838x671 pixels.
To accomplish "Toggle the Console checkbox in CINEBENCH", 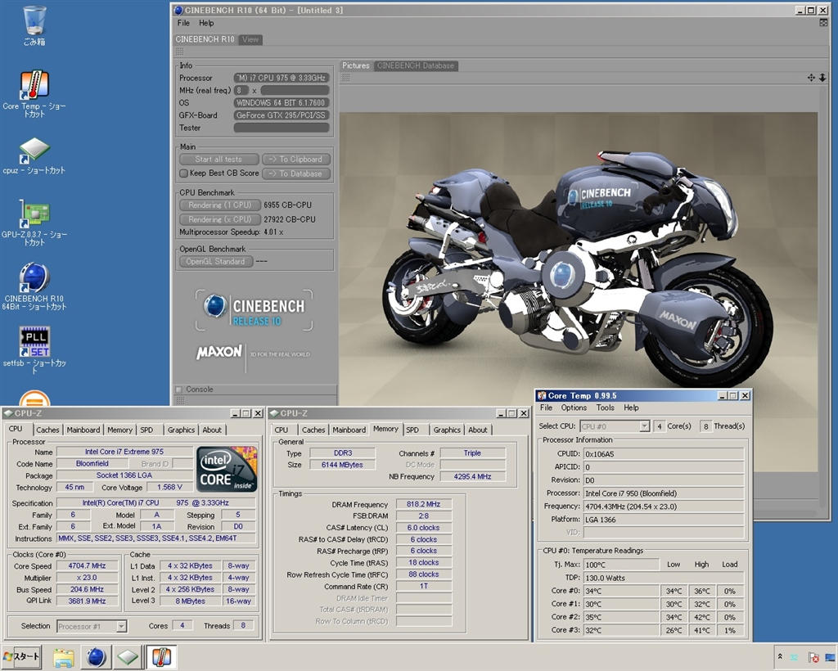I will tap(179, 390).
